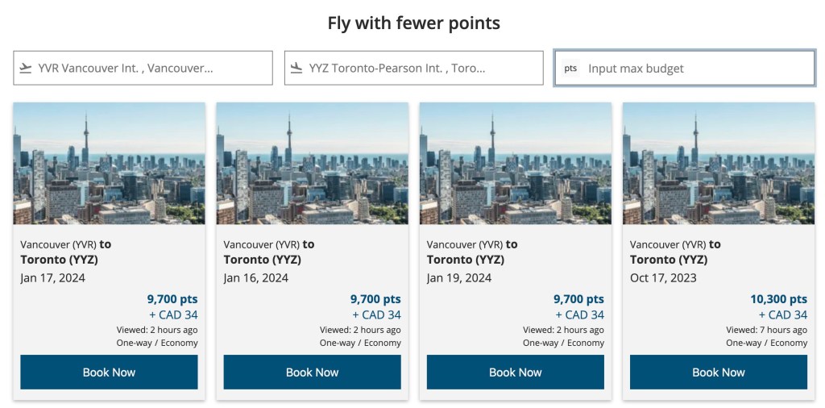The image size is (825, 408).
Task: Book Now for the Jan 17, 2024 flight
Action: pyautogui.click(x=109, y=373)
